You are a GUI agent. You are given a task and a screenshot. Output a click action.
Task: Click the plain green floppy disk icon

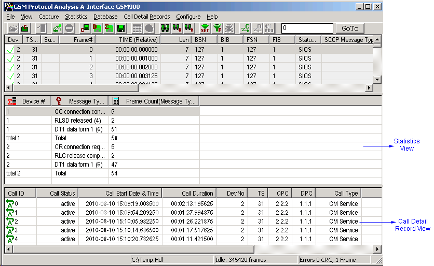(121, 28)
